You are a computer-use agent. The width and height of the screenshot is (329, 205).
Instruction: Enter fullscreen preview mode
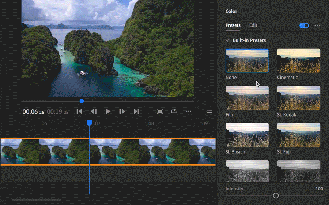click(160, 111)
